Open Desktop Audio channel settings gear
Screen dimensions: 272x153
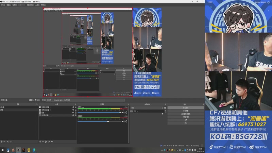point(126,121)
